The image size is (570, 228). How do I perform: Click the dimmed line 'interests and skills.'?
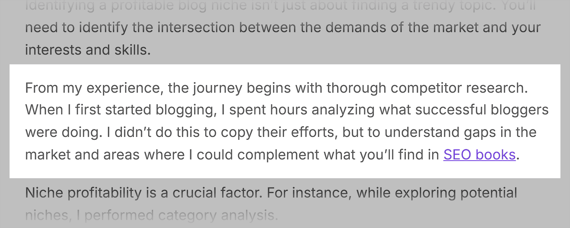(88, 50)
